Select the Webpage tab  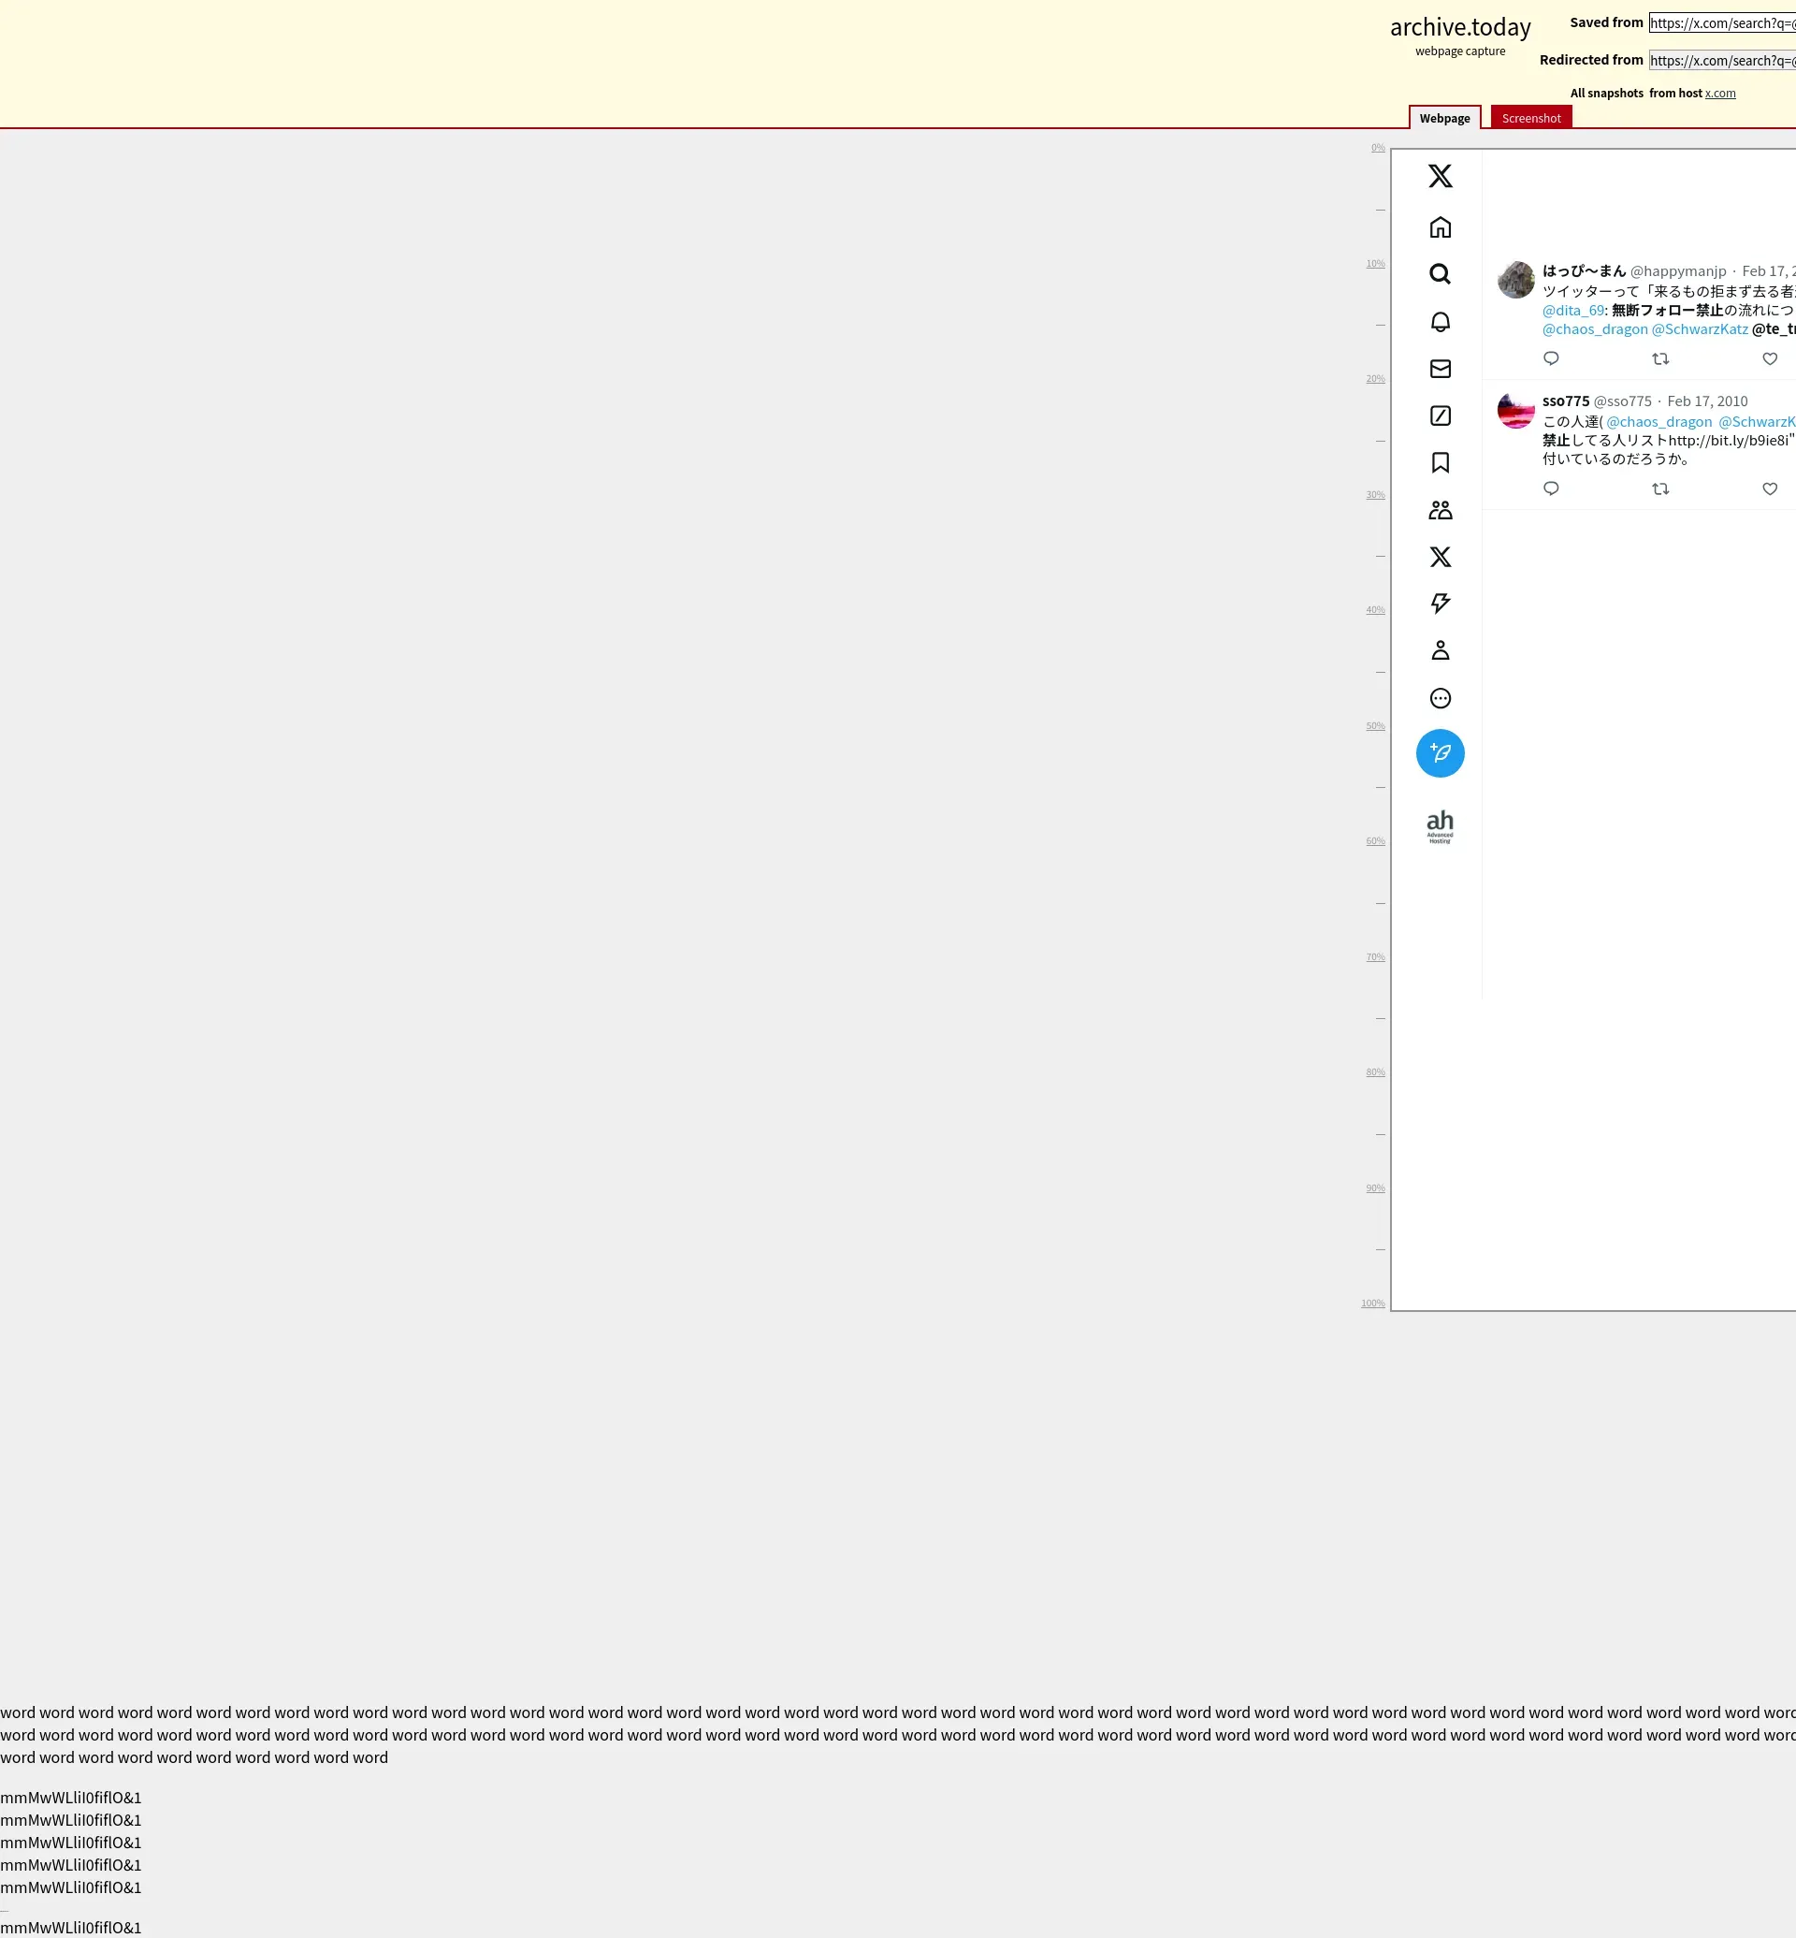click(1443, 119)
